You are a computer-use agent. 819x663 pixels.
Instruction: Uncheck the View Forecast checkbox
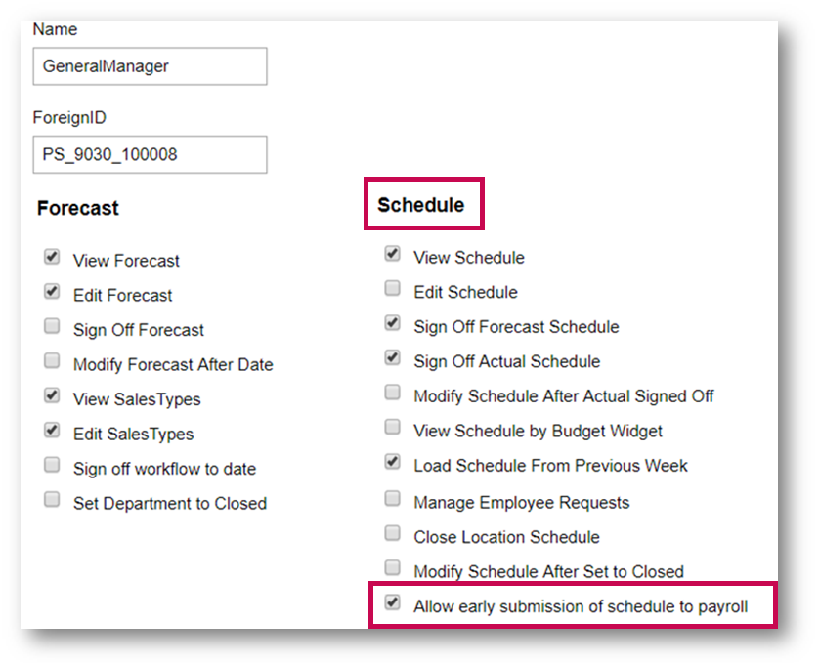(52, 259)
